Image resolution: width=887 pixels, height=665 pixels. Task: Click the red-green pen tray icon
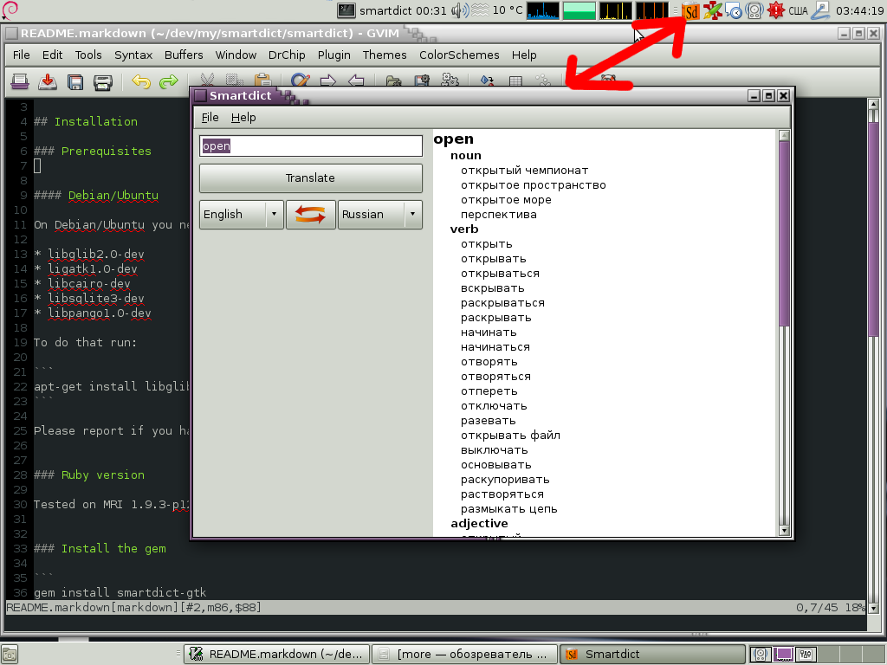(x=712, y=10)
